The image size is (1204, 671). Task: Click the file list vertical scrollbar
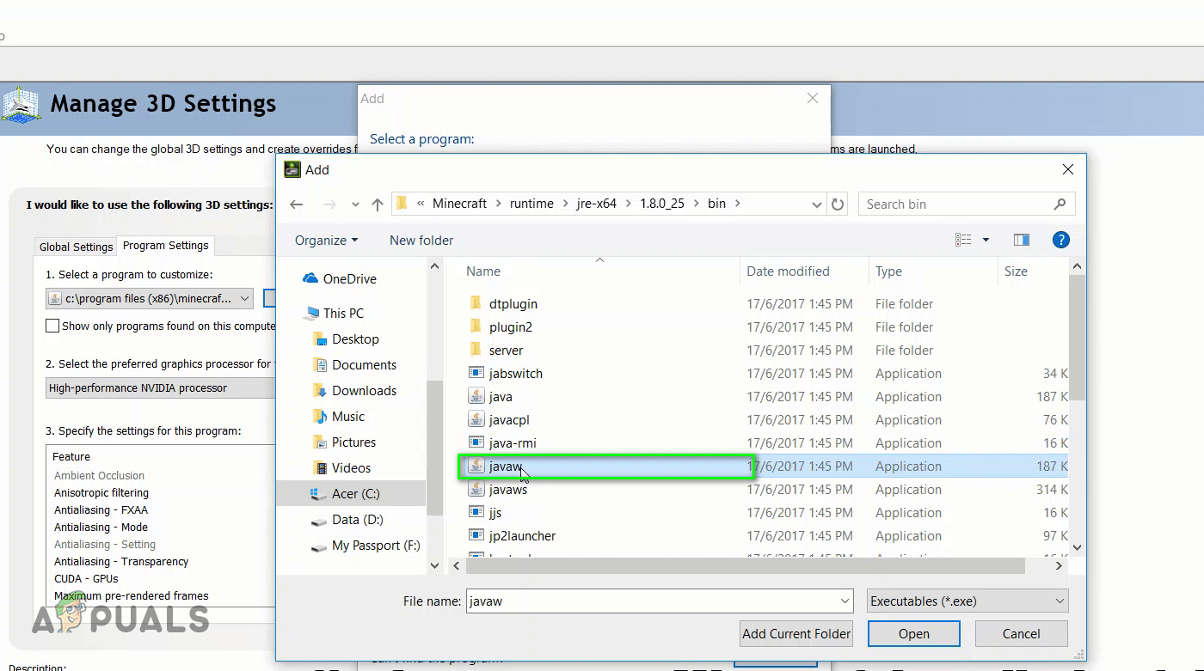(x=1077, y=338)
